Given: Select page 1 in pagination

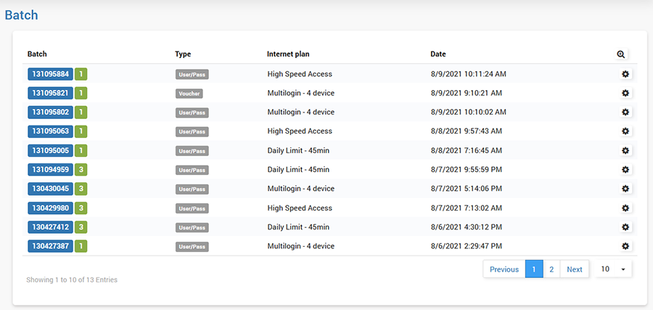Looking at the screenshot, I should click(534, 269).
